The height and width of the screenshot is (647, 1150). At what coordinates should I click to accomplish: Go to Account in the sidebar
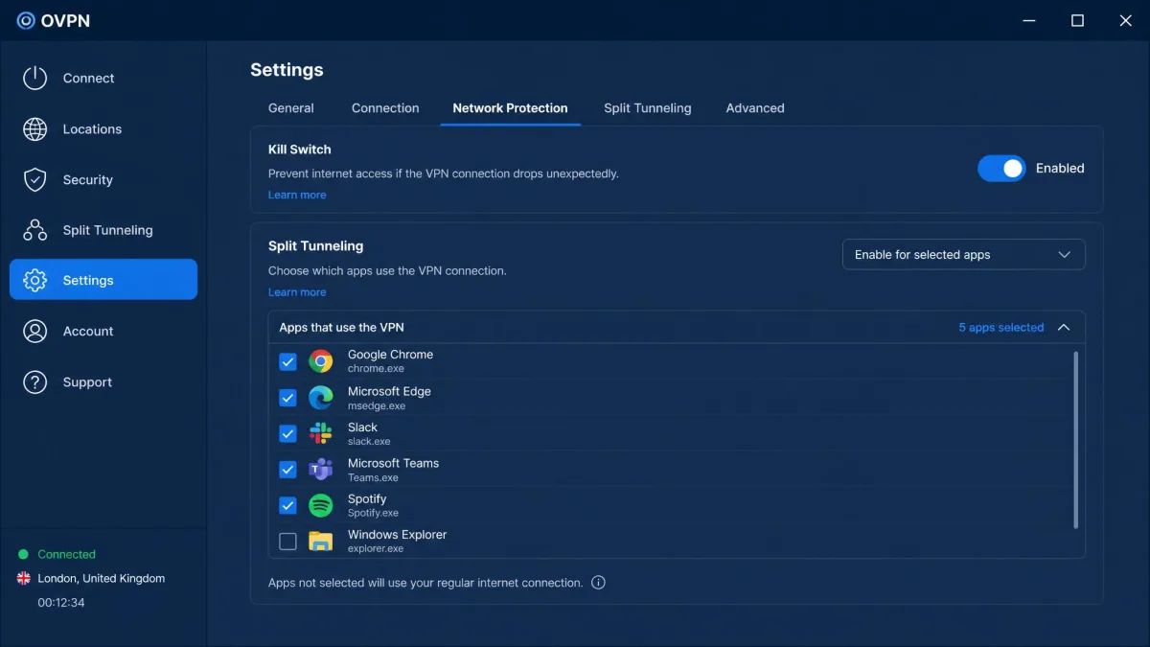(103, 332)
